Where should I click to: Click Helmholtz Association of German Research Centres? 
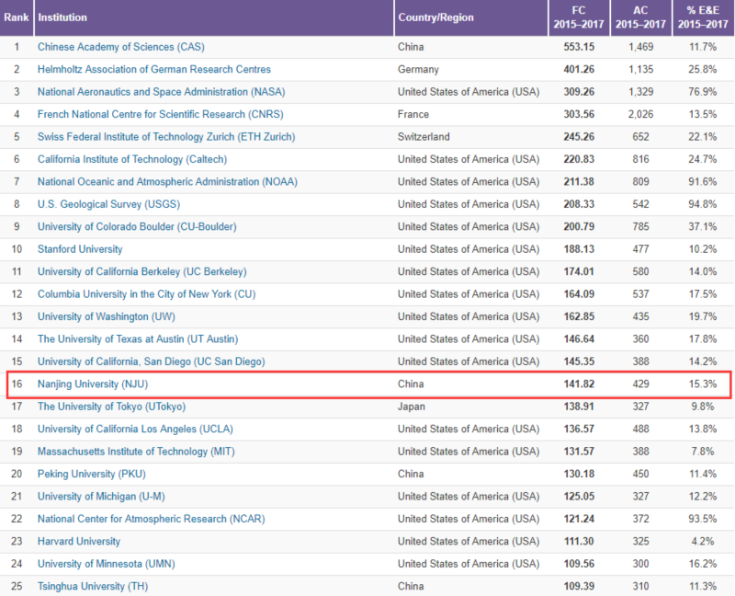pyautogui.click(x=153, y=69)
